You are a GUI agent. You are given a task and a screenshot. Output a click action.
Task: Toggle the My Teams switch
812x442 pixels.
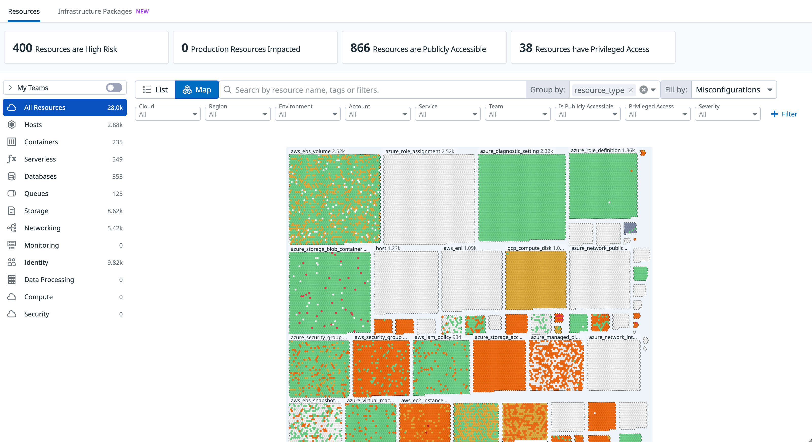[x=114, y=87]
